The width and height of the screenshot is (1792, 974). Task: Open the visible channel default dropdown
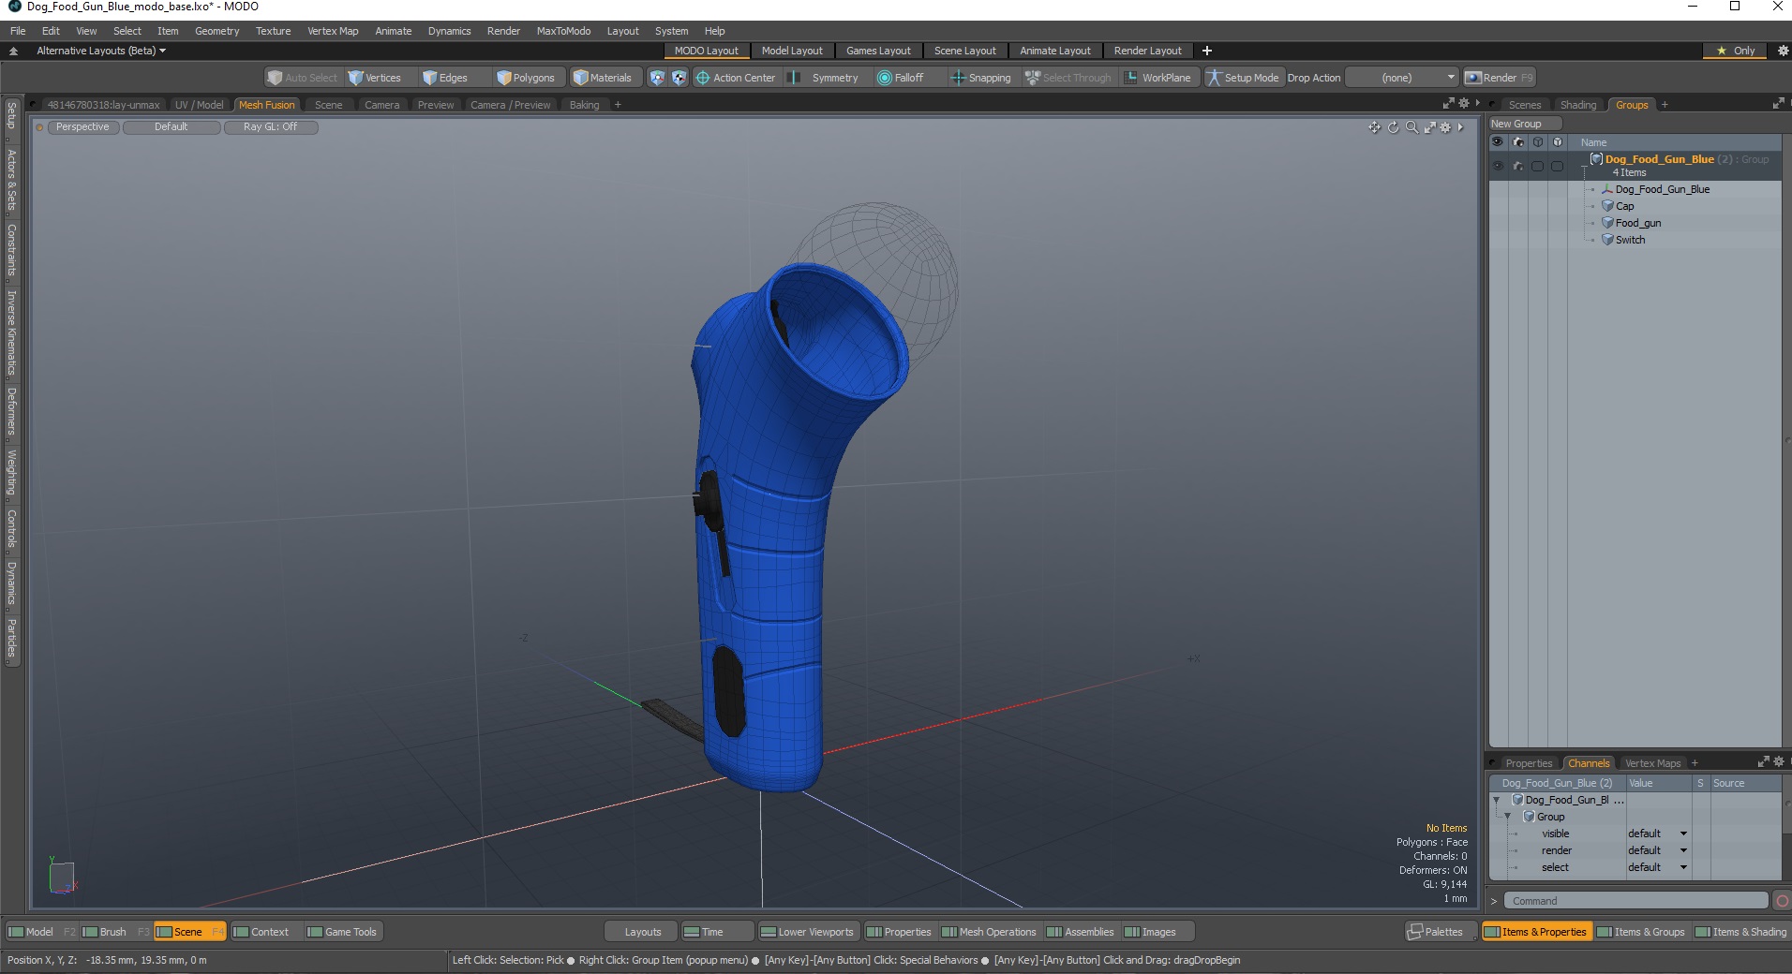point(1657,834)
